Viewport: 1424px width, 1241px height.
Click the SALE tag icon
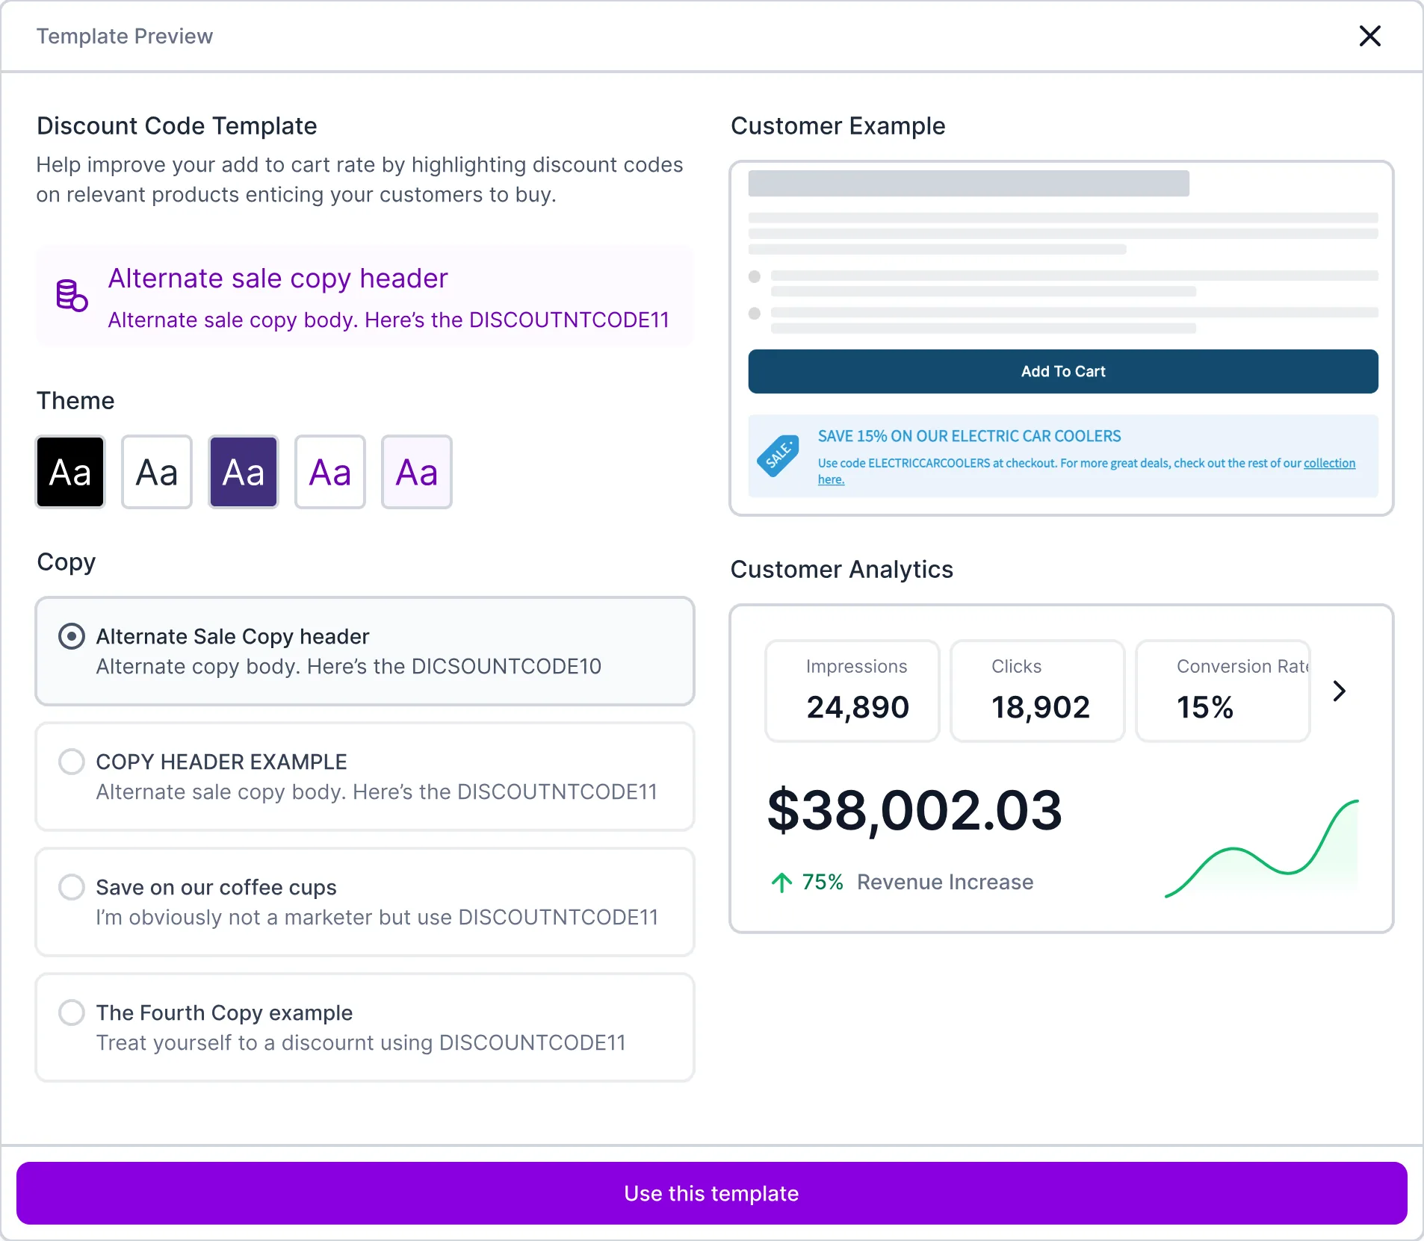(x=778, y=455)
